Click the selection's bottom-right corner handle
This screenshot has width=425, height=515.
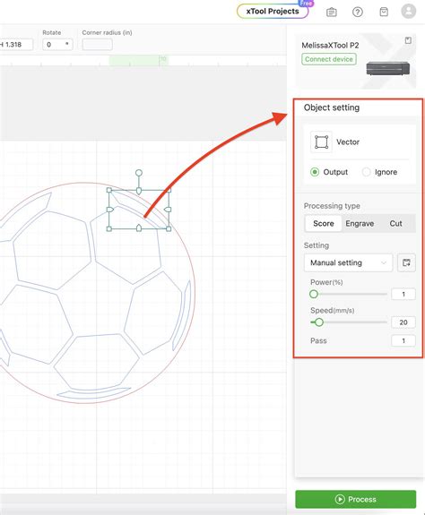[169, 228]
